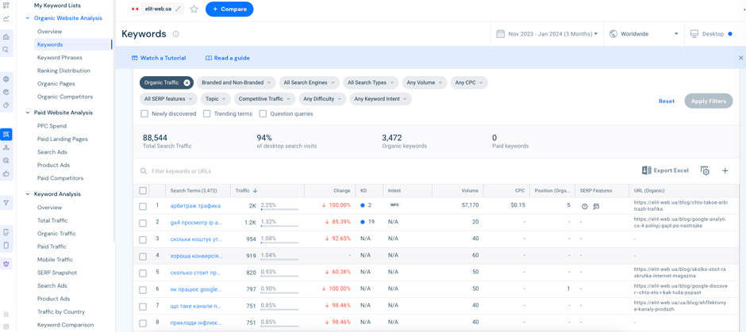Image resolution: width=746 pixels, height=332 pixels.
Task: Click the question-circle SERP feature icon in row 1
Action: (x=585, y=206)
